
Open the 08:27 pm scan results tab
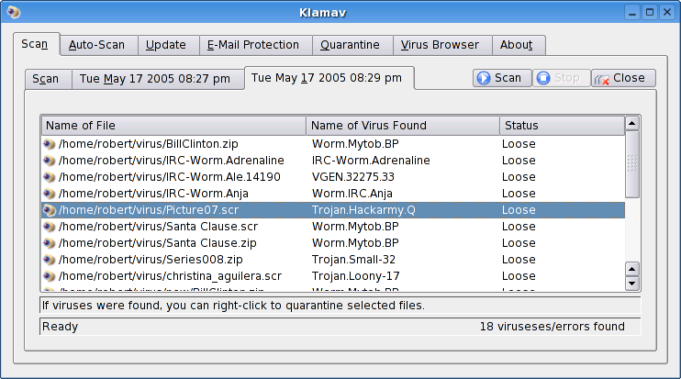(x=158, y=79)
